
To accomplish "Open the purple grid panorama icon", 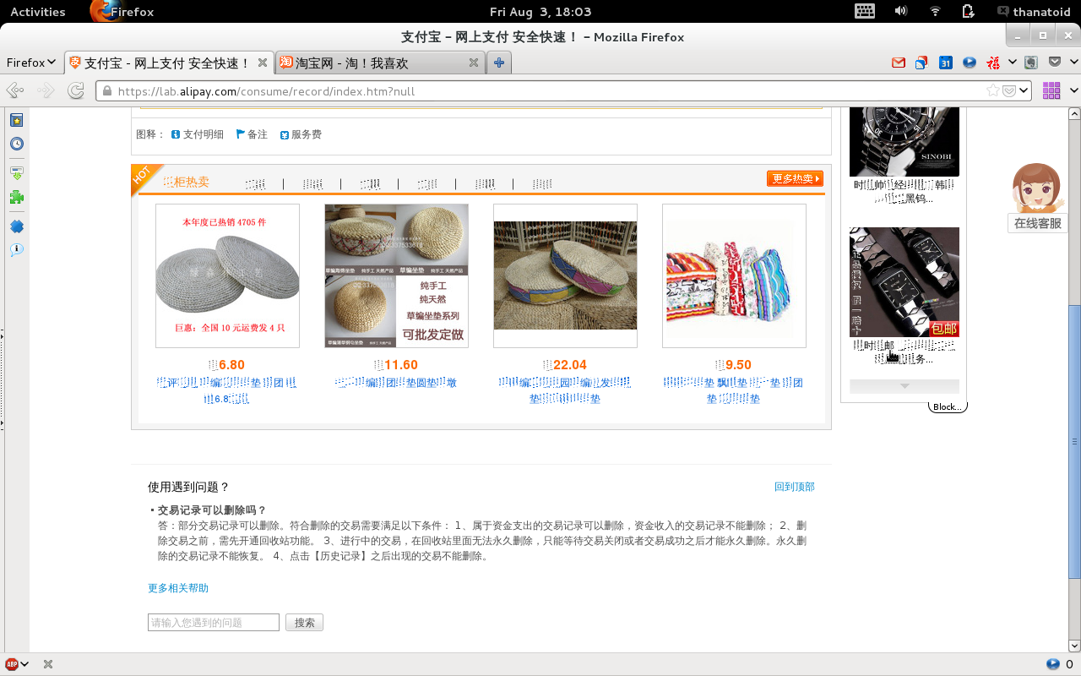I will 1051,90.
